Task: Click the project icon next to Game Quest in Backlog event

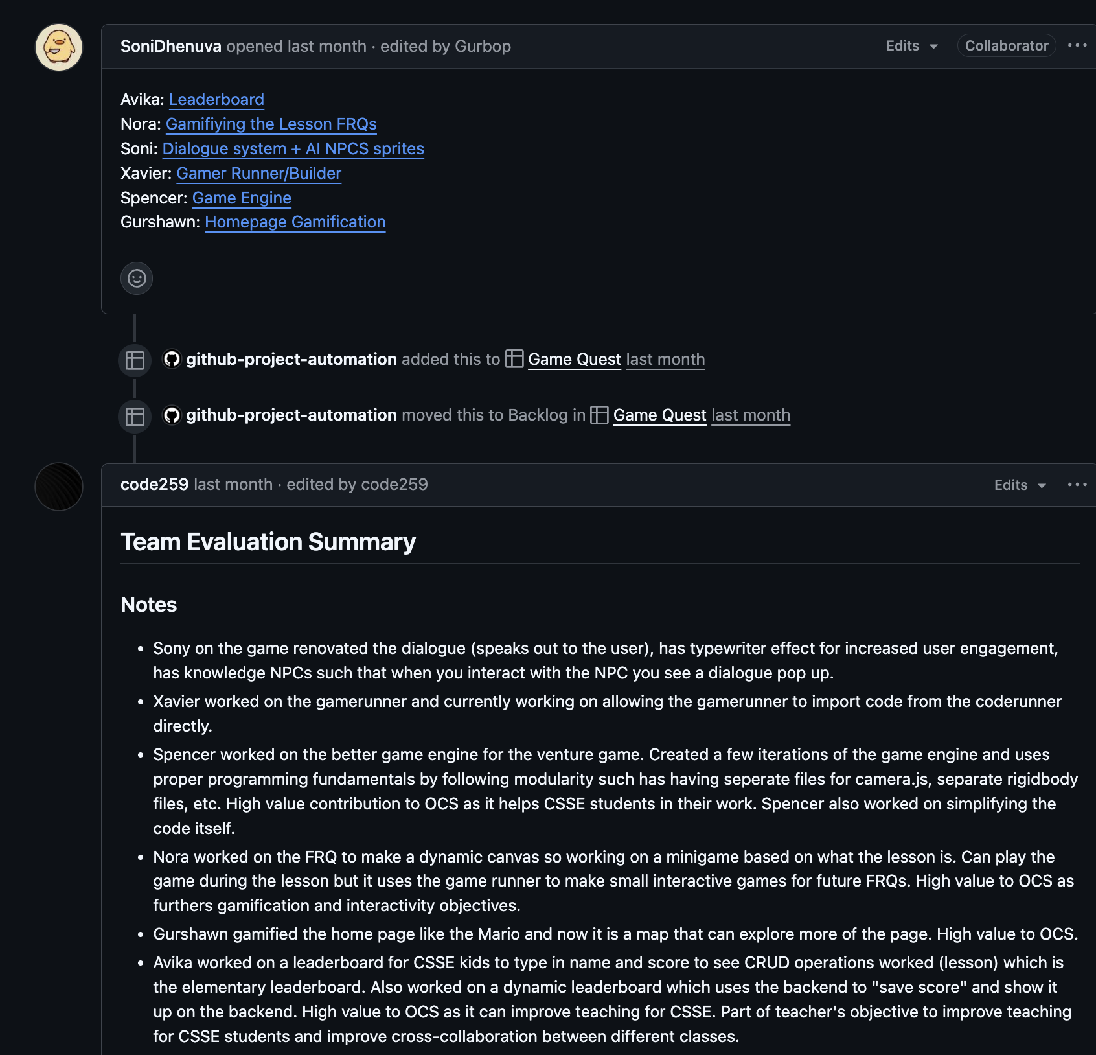Action: tap(599, 415)
